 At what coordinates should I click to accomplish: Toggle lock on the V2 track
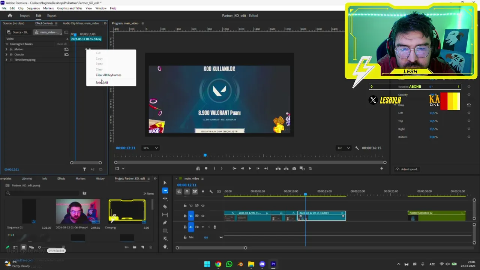click(185, 205)
